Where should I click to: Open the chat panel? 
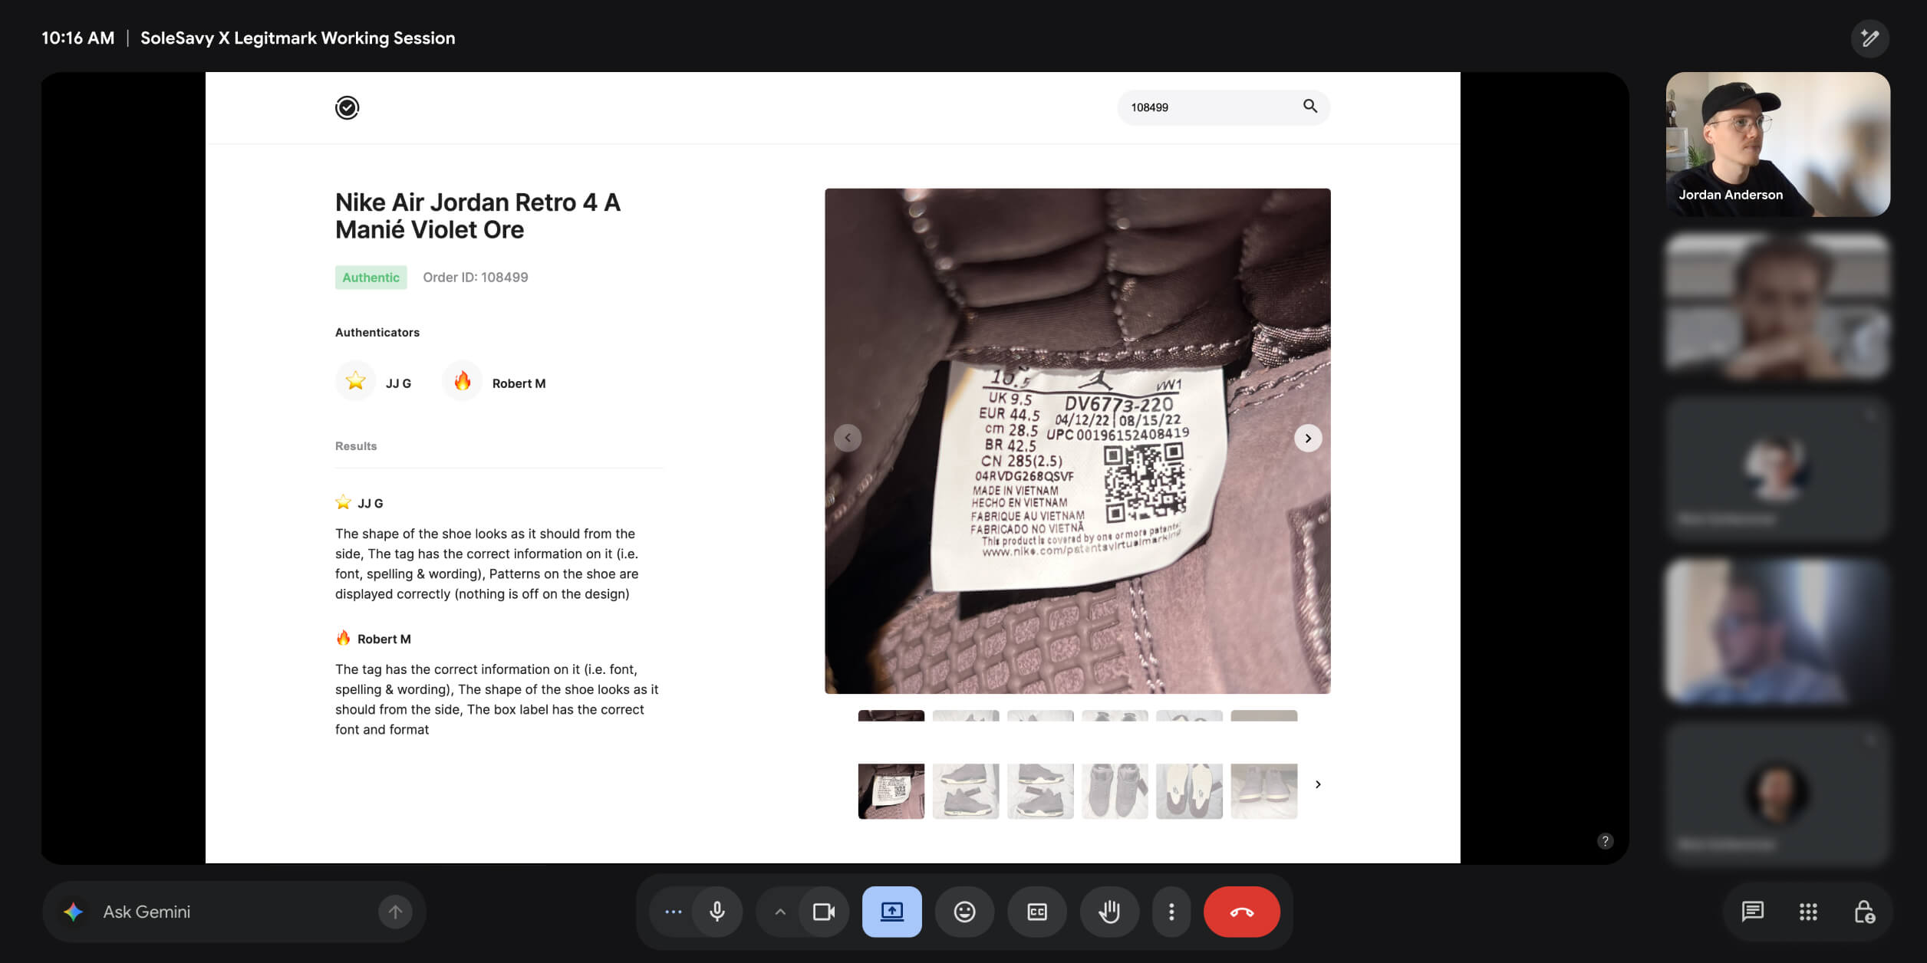click(x=1752, y=912)
